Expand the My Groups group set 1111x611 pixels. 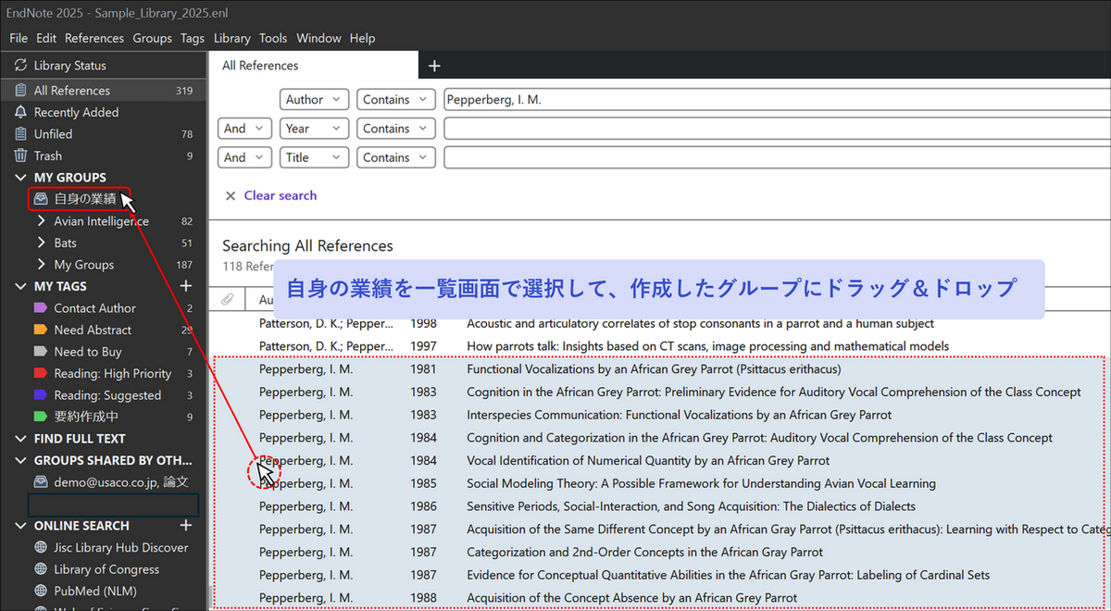[41, 265]
